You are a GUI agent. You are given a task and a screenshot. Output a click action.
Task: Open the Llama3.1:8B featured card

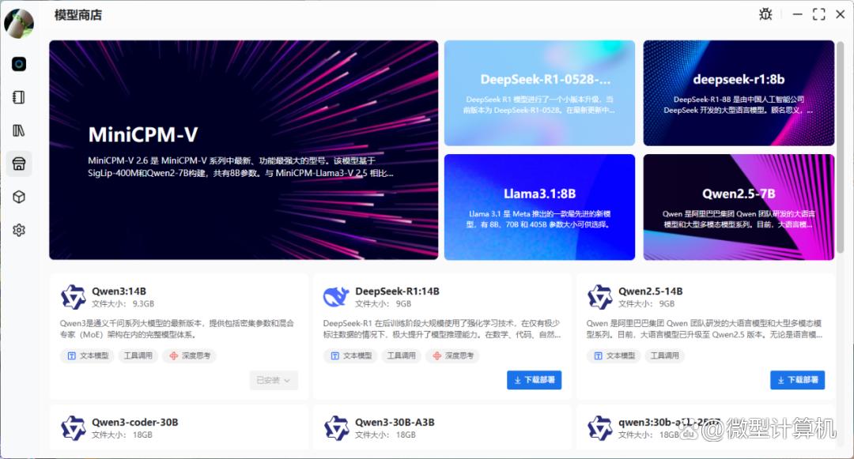[x=540, y=207]
